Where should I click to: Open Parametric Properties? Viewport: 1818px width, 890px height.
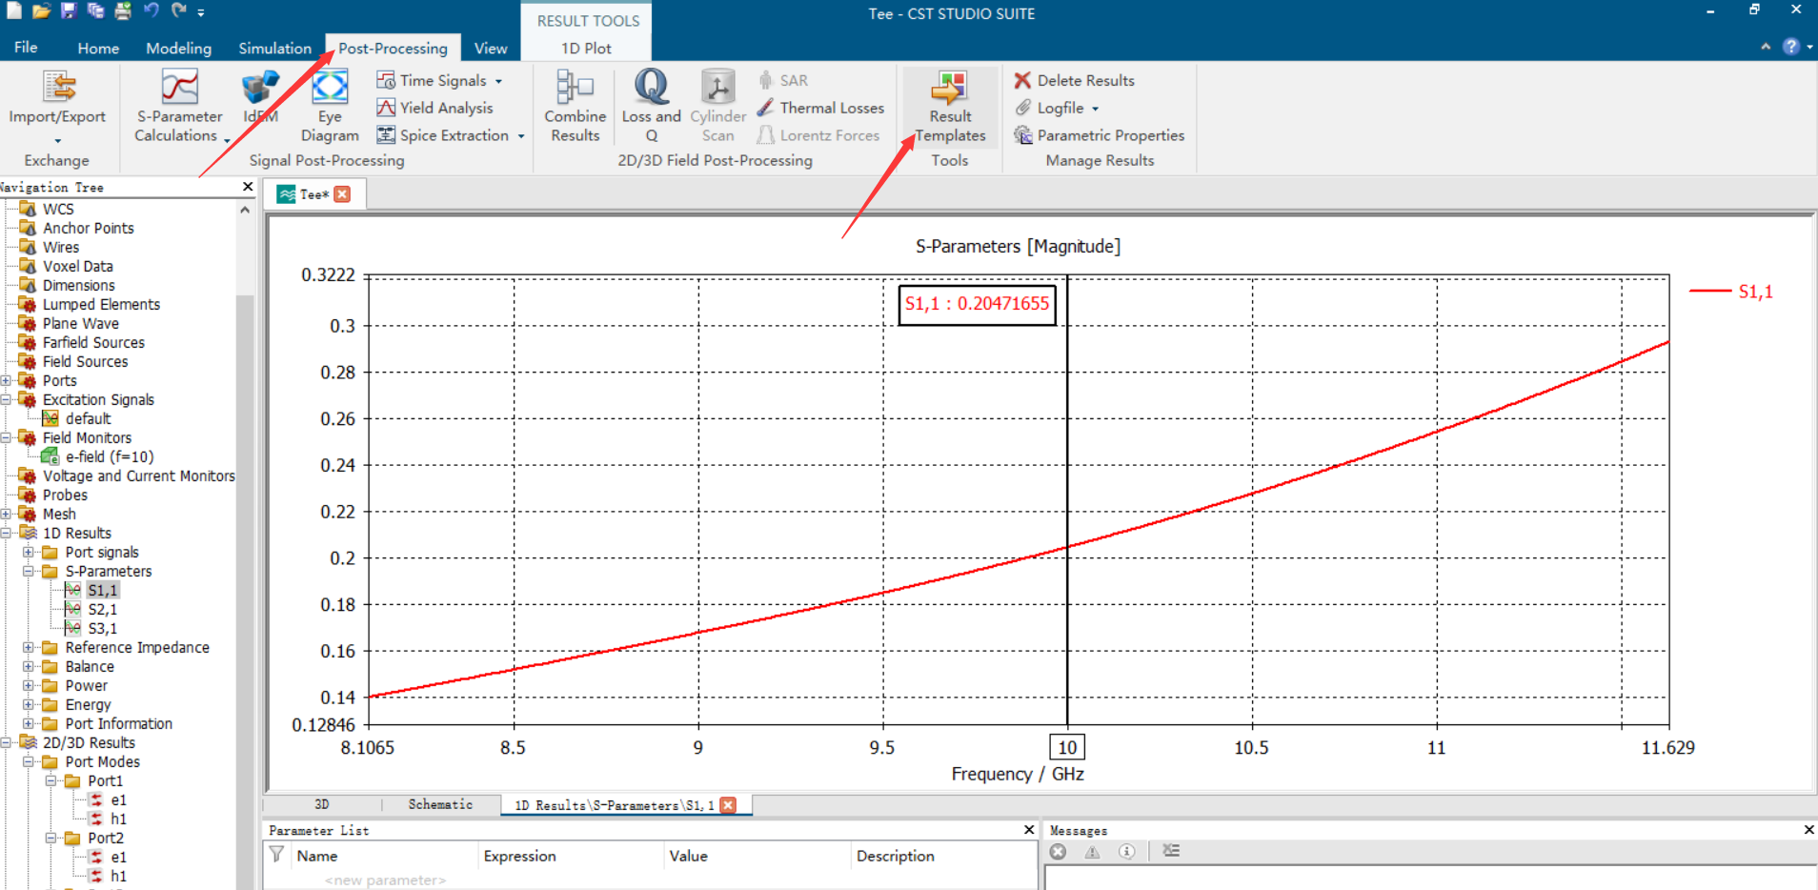pos(1100,135)
